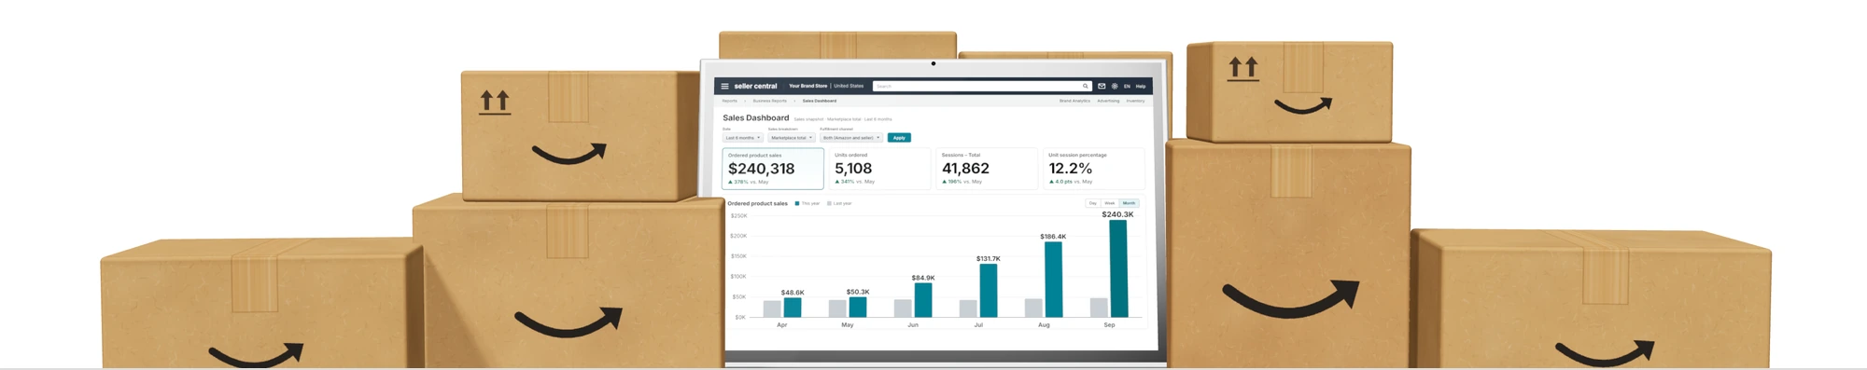Toggle the This year legend swatch
This screenshot has width=1867, height=370.
pos(797,203)
